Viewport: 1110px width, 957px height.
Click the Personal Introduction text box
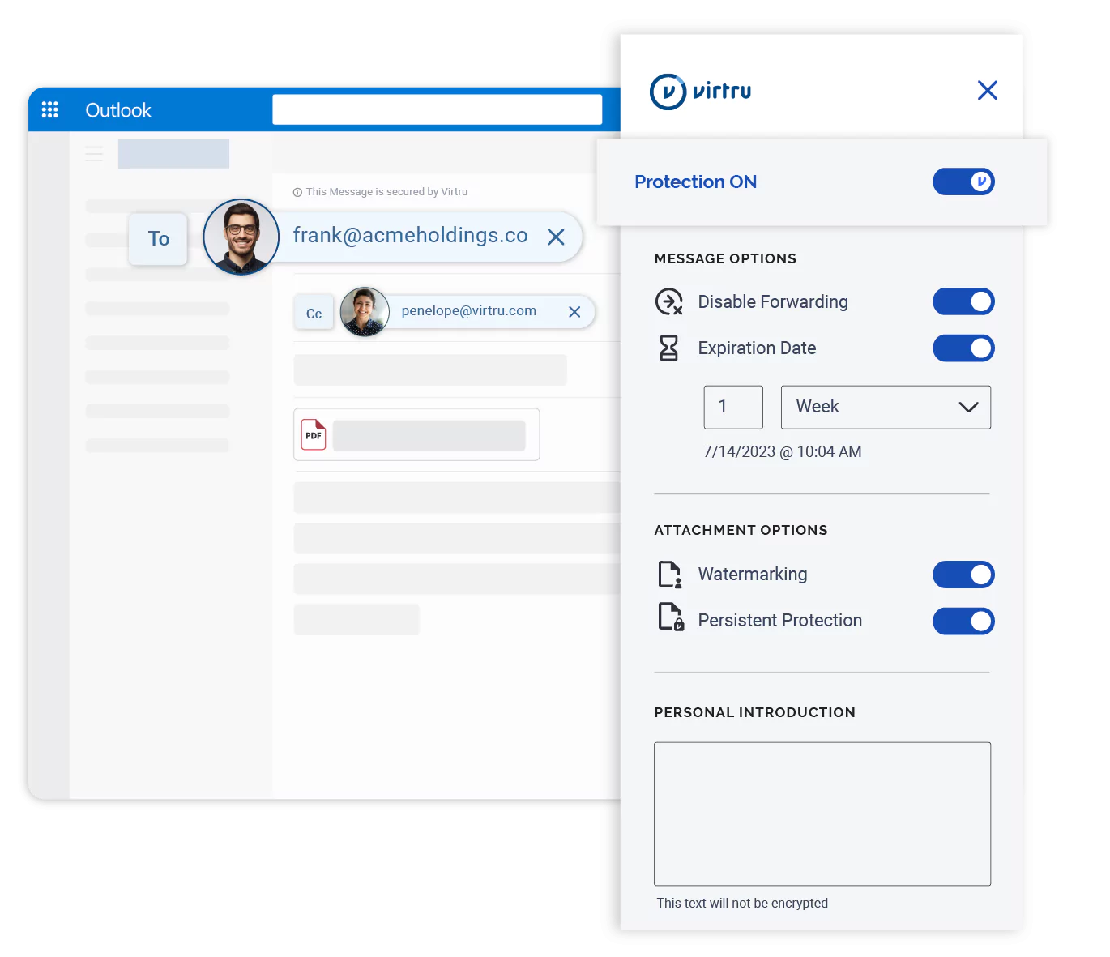tap(822, 814)
